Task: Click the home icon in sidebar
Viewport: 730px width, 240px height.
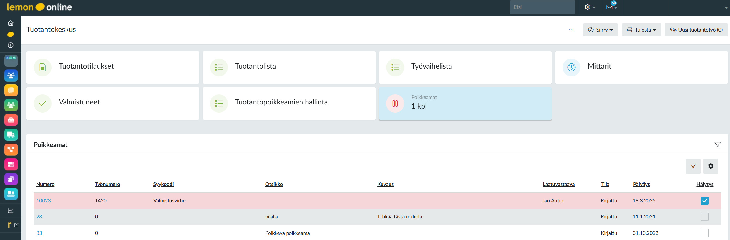Action: point(11,23)
